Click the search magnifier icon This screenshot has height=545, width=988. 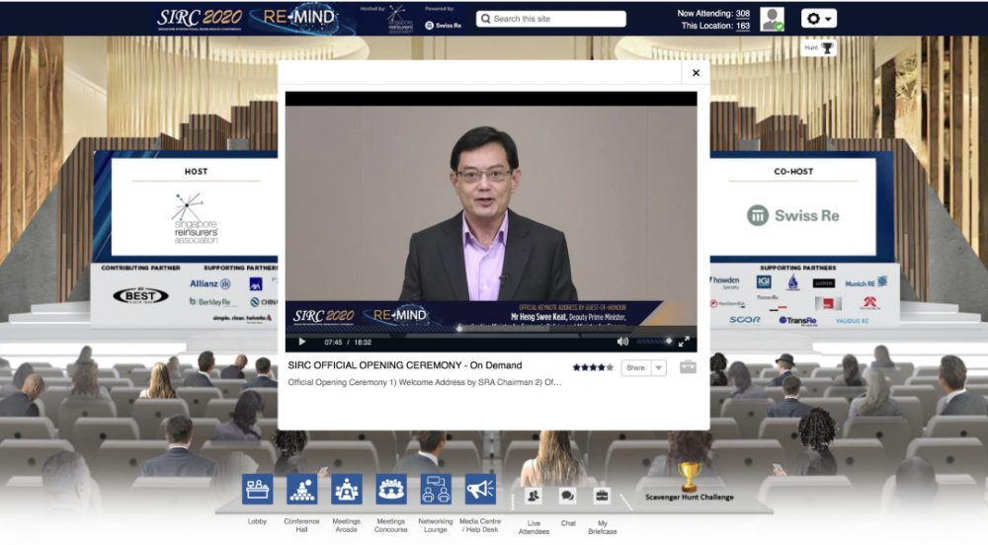click(486, 19)
